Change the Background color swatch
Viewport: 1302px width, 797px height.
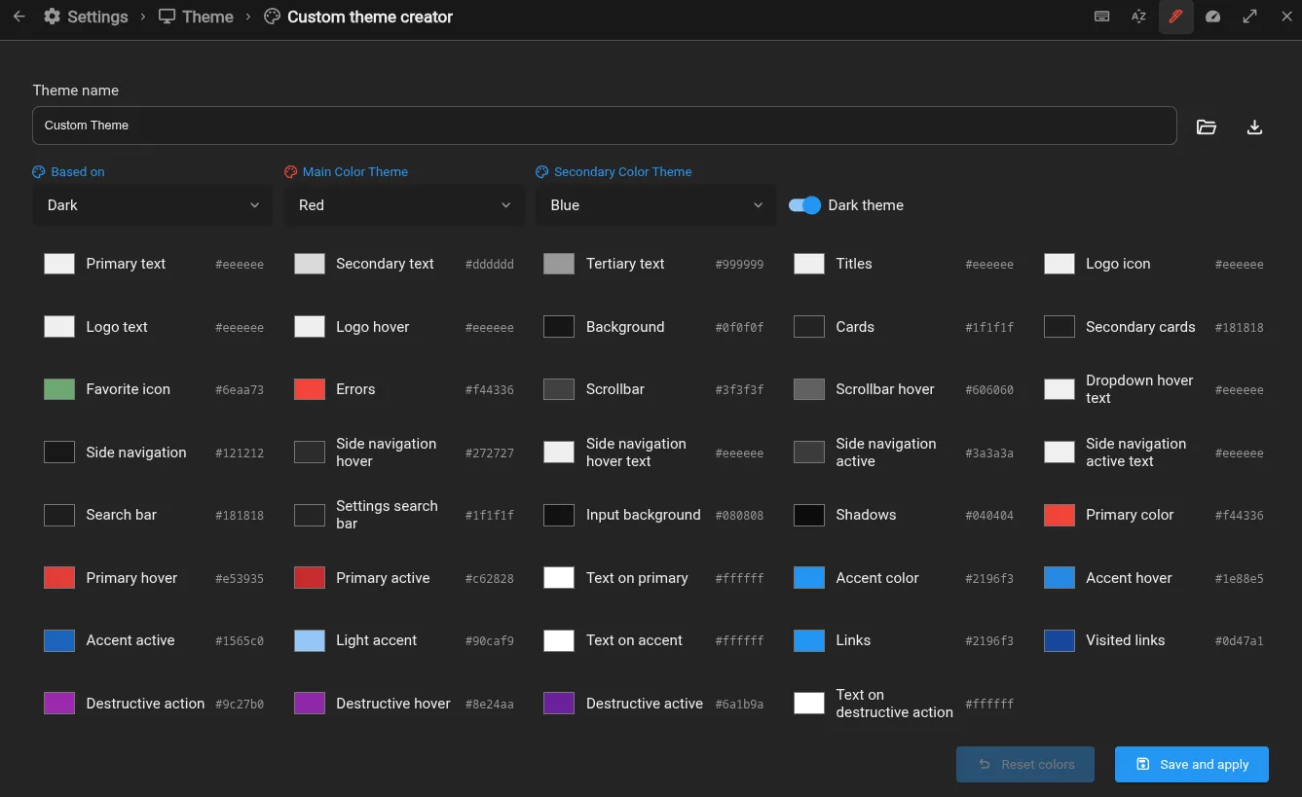[x=559, y=327]
